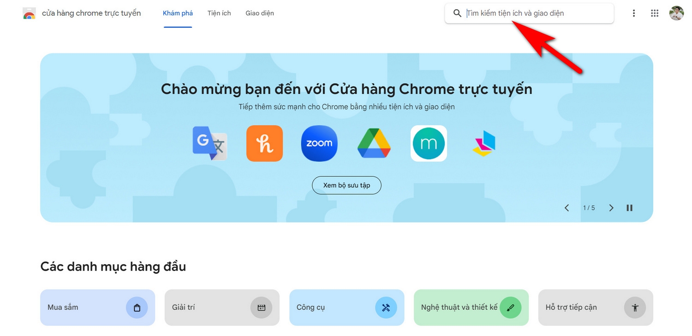This screenshot has height=336, width=692.
Task: Open the Google Drive extension icon
Action: 374,143
